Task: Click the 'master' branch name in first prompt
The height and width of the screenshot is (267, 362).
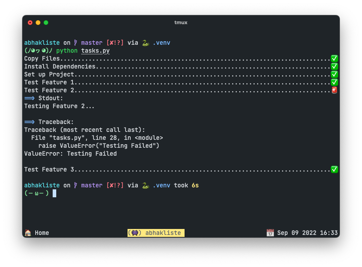Action: tap(91, 43)
